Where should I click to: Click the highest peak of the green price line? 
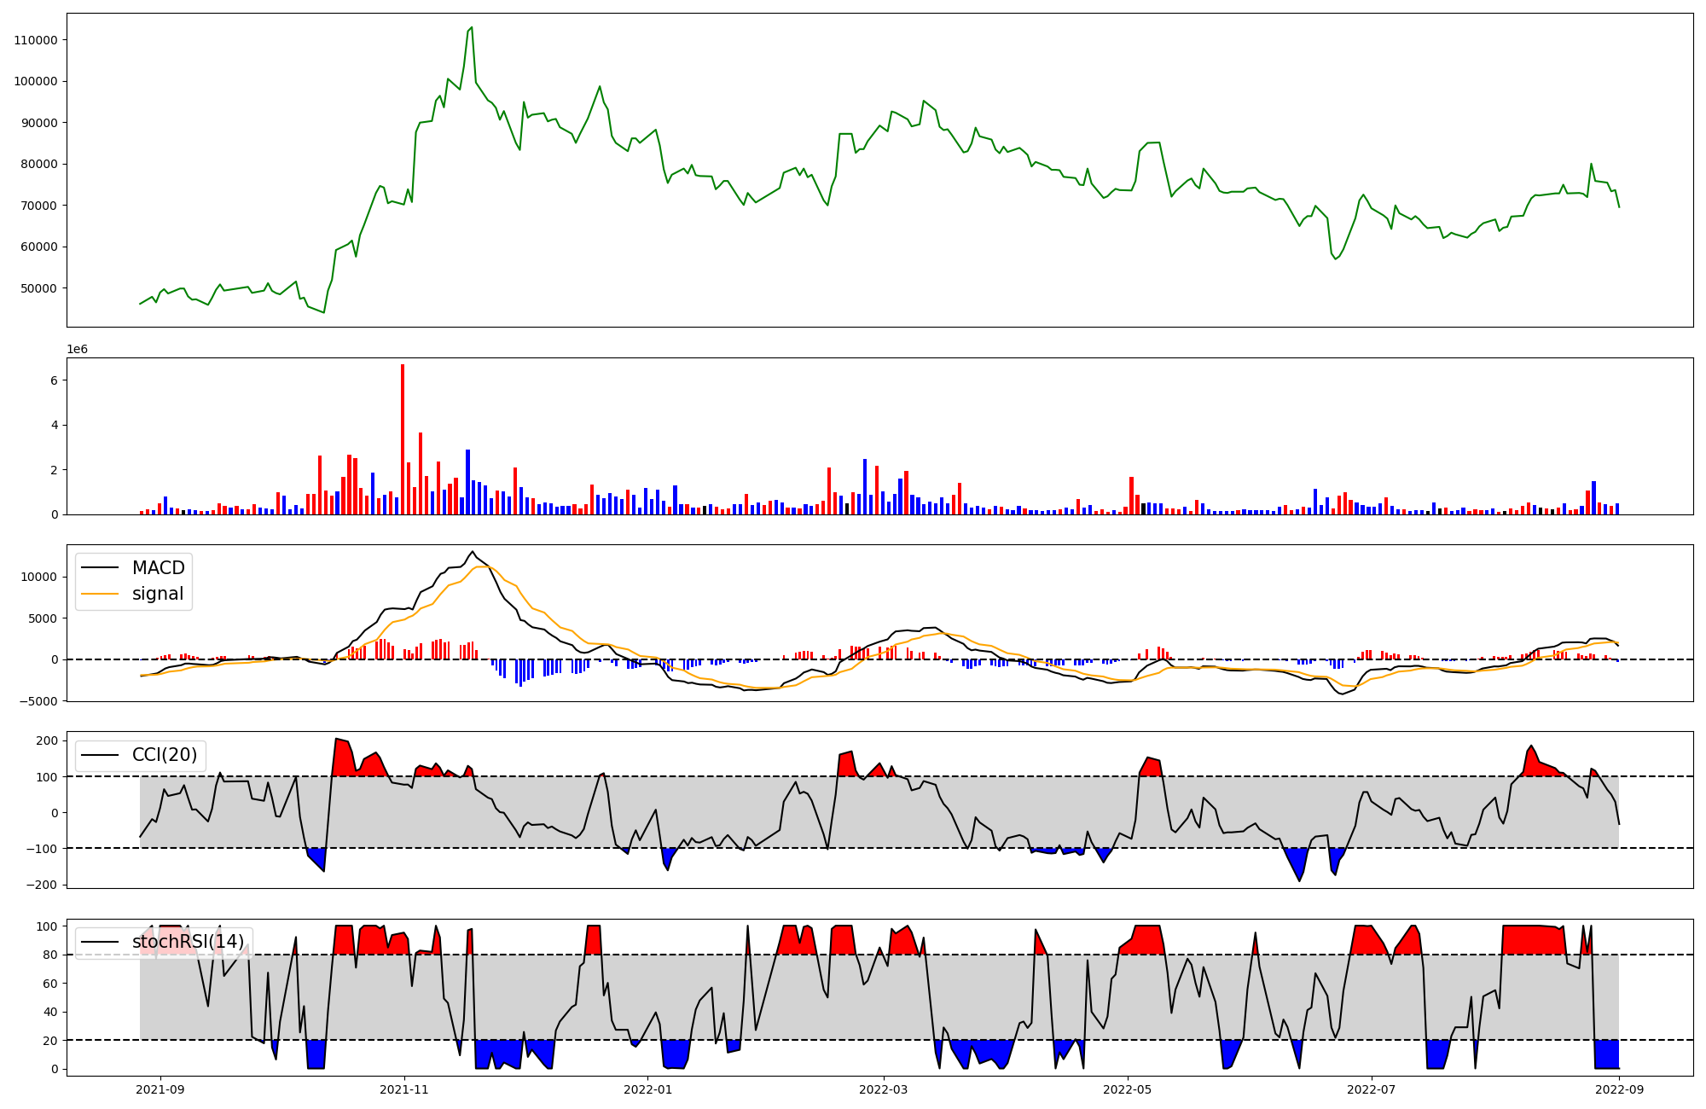(x=472, y=28)
